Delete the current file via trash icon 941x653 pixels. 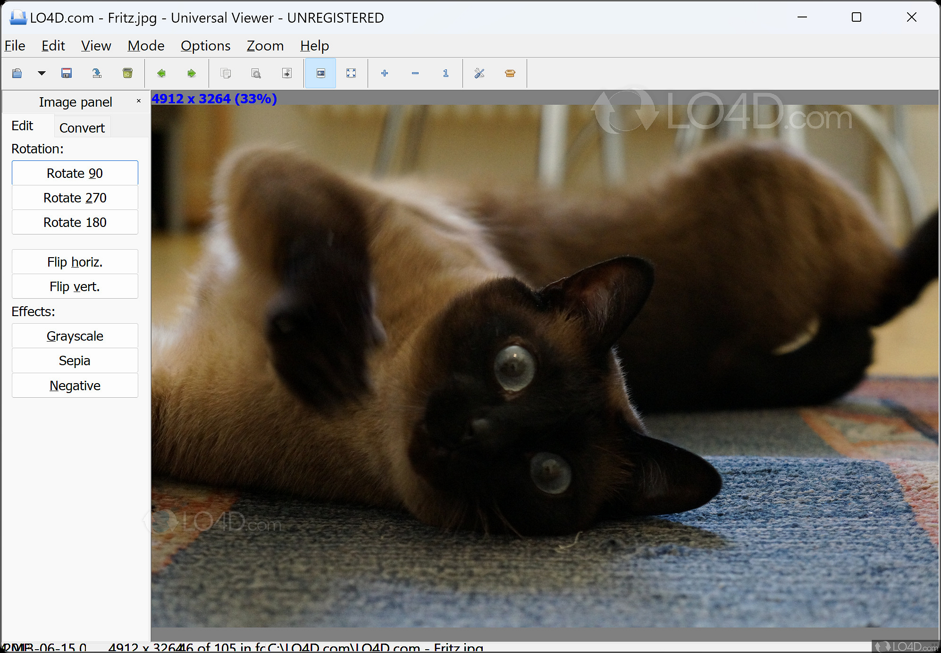(x=127, y=73)
